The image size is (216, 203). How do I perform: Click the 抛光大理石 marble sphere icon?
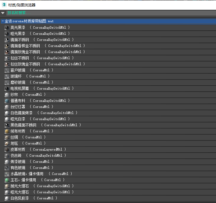coord(7,186)
